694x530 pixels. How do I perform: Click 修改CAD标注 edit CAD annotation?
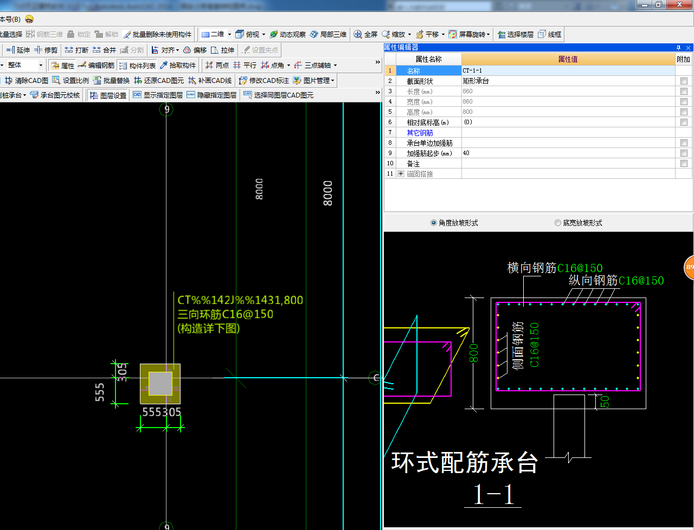[x=264, y=80]
